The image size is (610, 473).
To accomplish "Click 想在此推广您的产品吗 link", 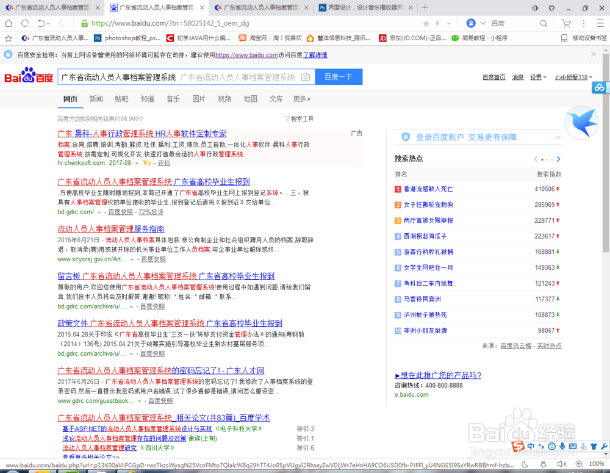I will (x=438, y=375).
